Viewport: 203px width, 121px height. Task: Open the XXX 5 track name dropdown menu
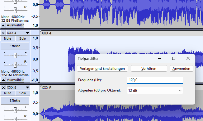tap(27, 87)
